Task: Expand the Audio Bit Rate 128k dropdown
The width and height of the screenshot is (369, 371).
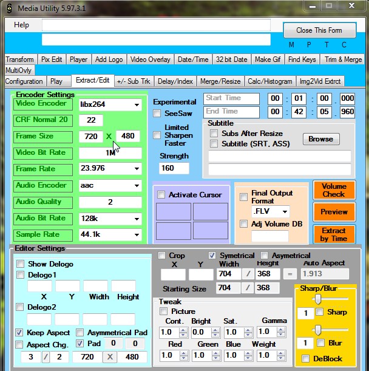Action: (x=137, y=219)
